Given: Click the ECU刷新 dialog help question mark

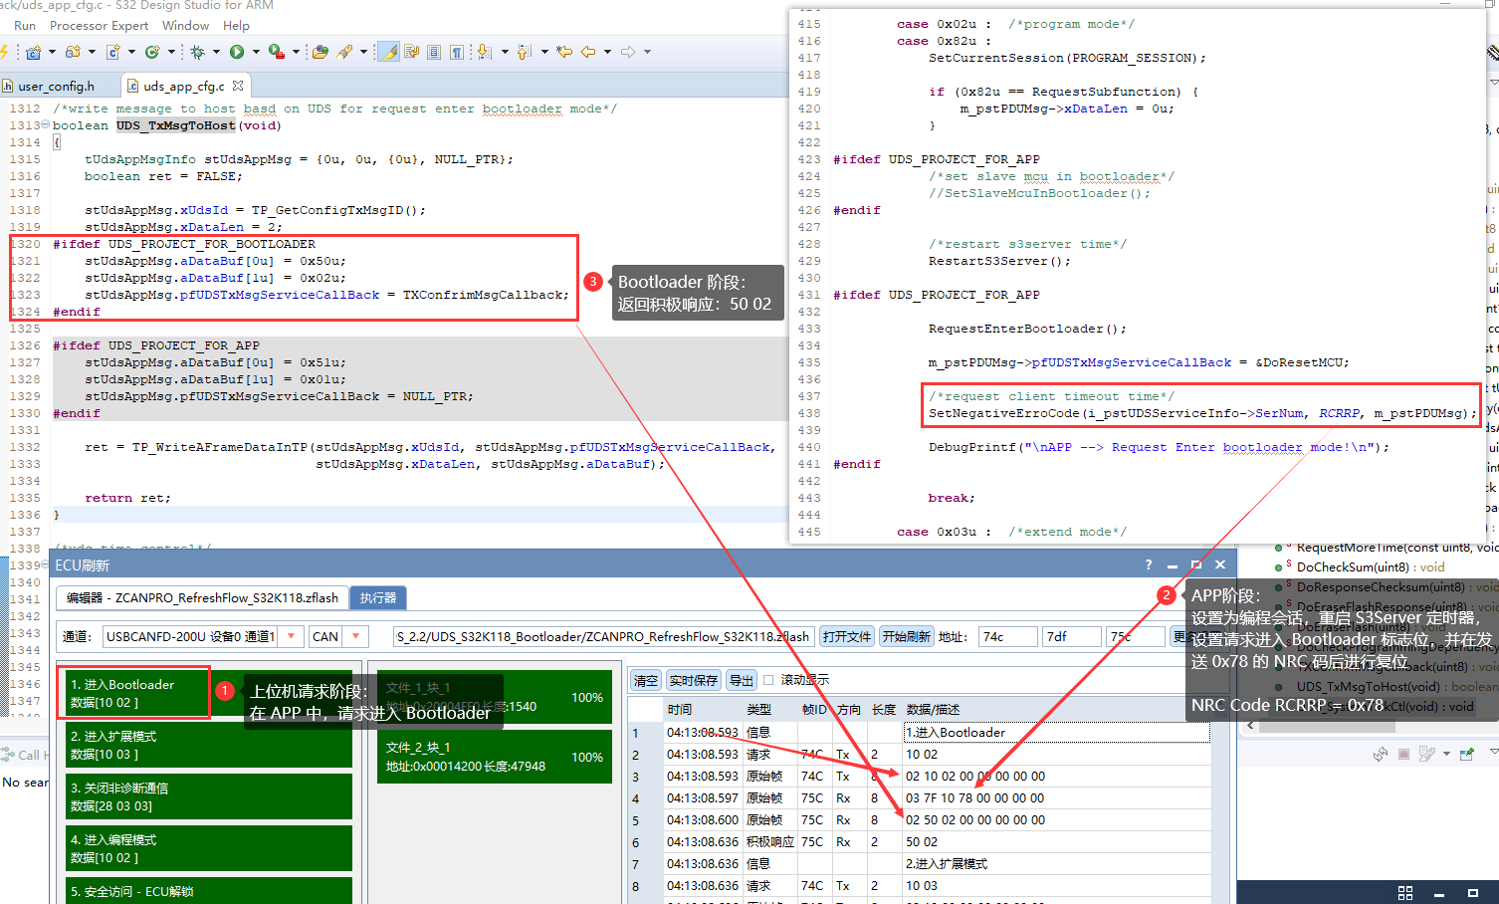Looking at the screenshot, I should [x=1149, y=565].
